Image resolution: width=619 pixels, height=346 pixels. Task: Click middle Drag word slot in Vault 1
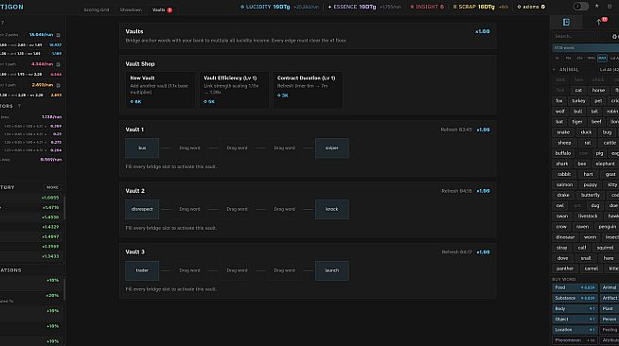[237, 148]
